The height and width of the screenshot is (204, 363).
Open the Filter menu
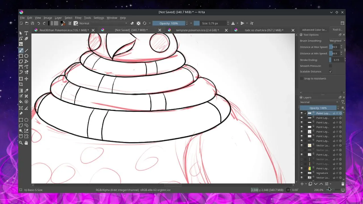point(78,18)
